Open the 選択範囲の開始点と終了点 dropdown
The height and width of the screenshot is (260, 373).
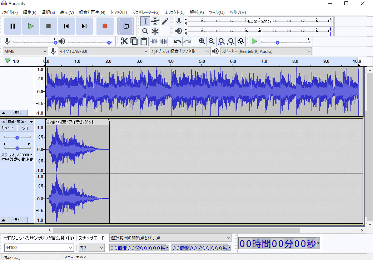(170, 237)
